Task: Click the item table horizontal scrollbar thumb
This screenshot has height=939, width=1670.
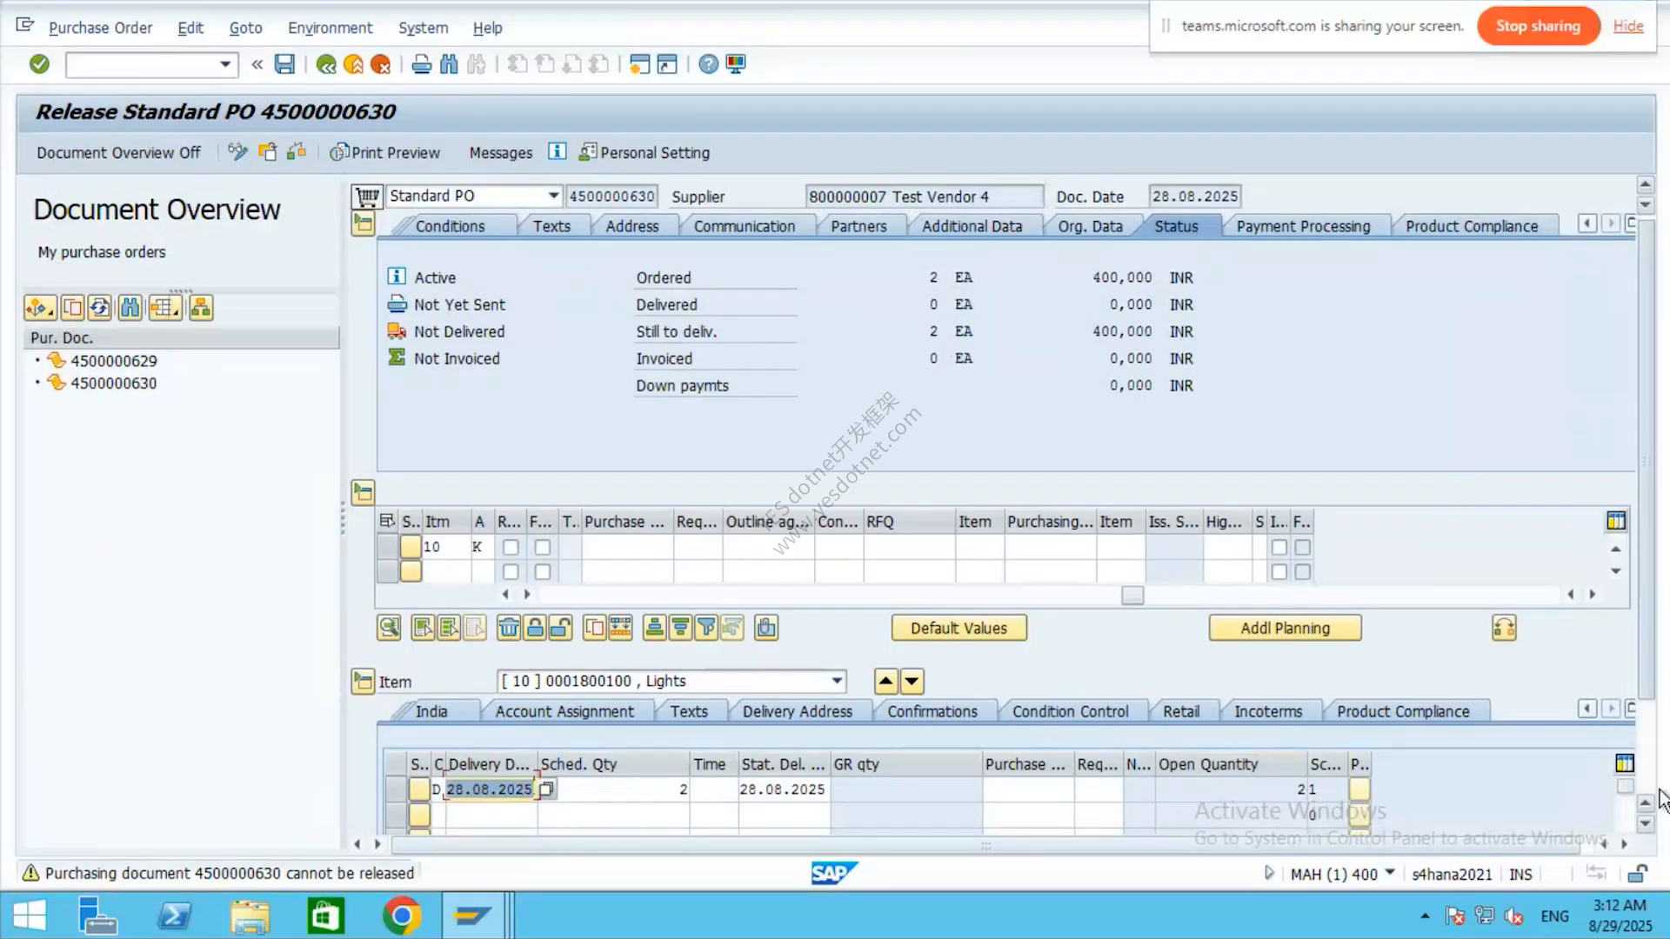Action: [x=1132, y=595]
